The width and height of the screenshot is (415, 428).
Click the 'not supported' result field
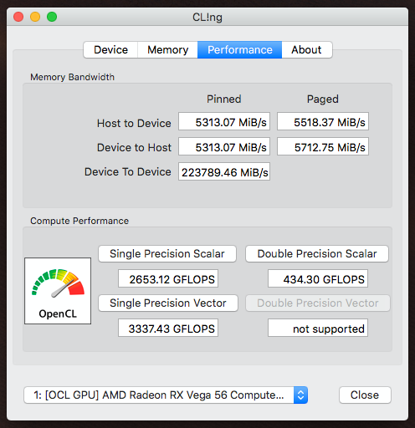[318, 328]
